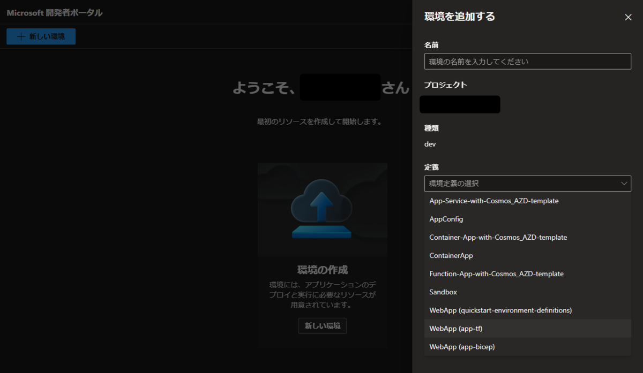Choose Container-App-with-Cosmos_AZD-template

[527, 238]
